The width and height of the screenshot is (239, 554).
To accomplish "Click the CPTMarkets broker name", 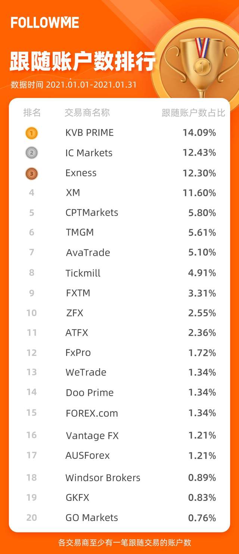I will point(92,212).
